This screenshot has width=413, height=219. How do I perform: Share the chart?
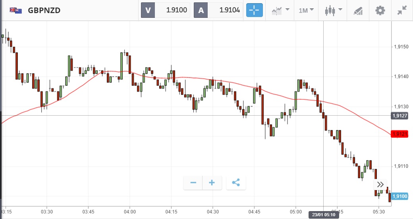click(x=236, y=183)
